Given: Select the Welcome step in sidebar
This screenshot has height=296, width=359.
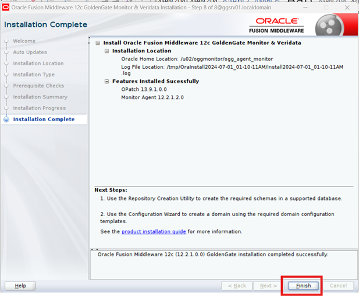Looking at the screenshot, I should (x=24, y=41).
